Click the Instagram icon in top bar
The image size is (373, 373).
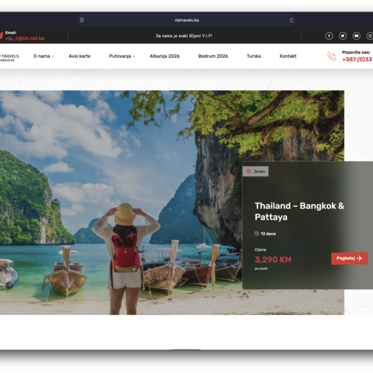[369, 36]
